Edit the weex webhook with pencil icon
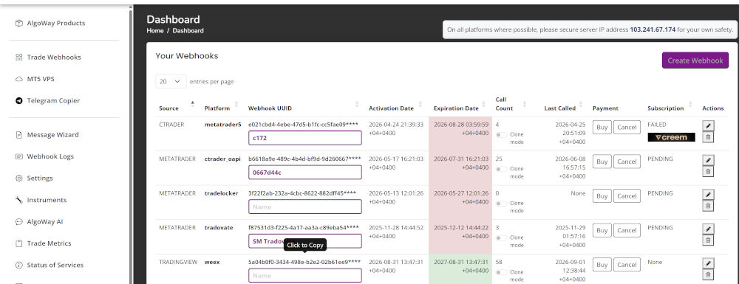The height and width of the screenshot is (284, 739). pos(707,263)
